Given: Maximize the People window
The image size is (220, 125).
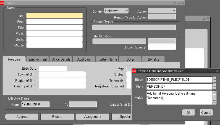Looking at the screenshot, I should point(179,3).
